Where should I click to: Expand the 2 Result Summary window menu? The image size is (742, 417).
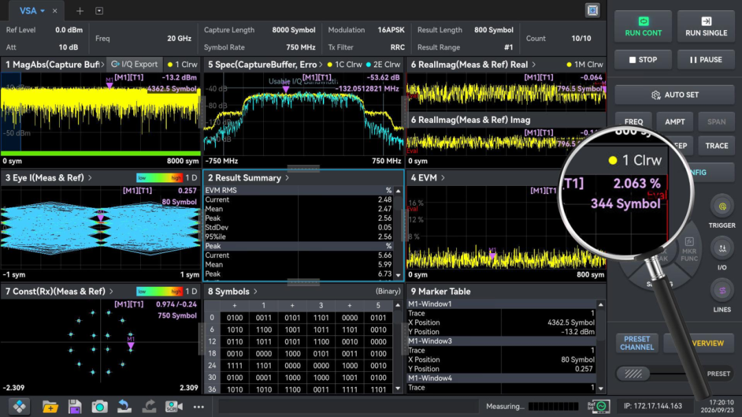[x=287, y=178]
